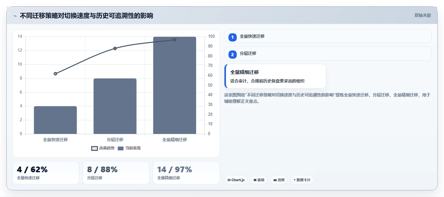
Task: Click the 当前表现 legend color box
Action: tap(121, 148)
